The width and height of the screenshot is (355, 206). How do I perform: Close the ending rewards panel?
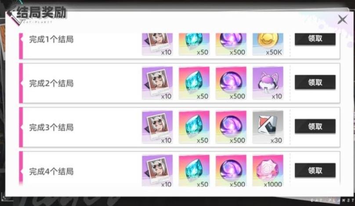(342, 19)
